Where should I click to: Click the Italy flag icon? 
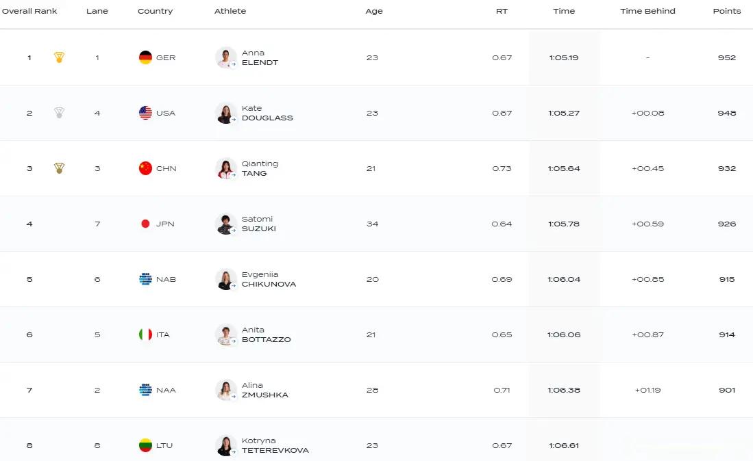145,334
